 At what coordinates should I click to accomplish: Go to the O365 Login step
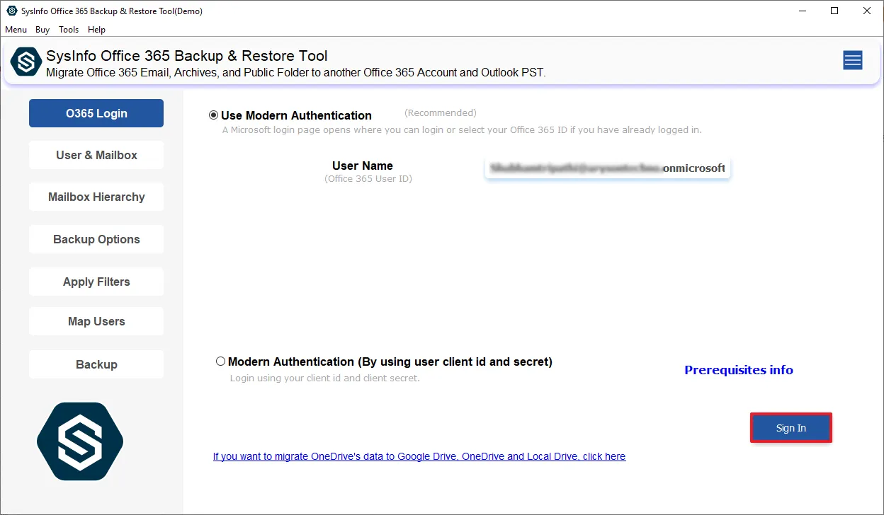[96, 113]
